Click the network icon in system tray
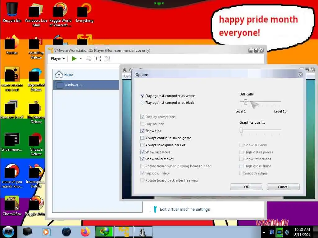Screen dimensions: 318x238 (279, 232)
